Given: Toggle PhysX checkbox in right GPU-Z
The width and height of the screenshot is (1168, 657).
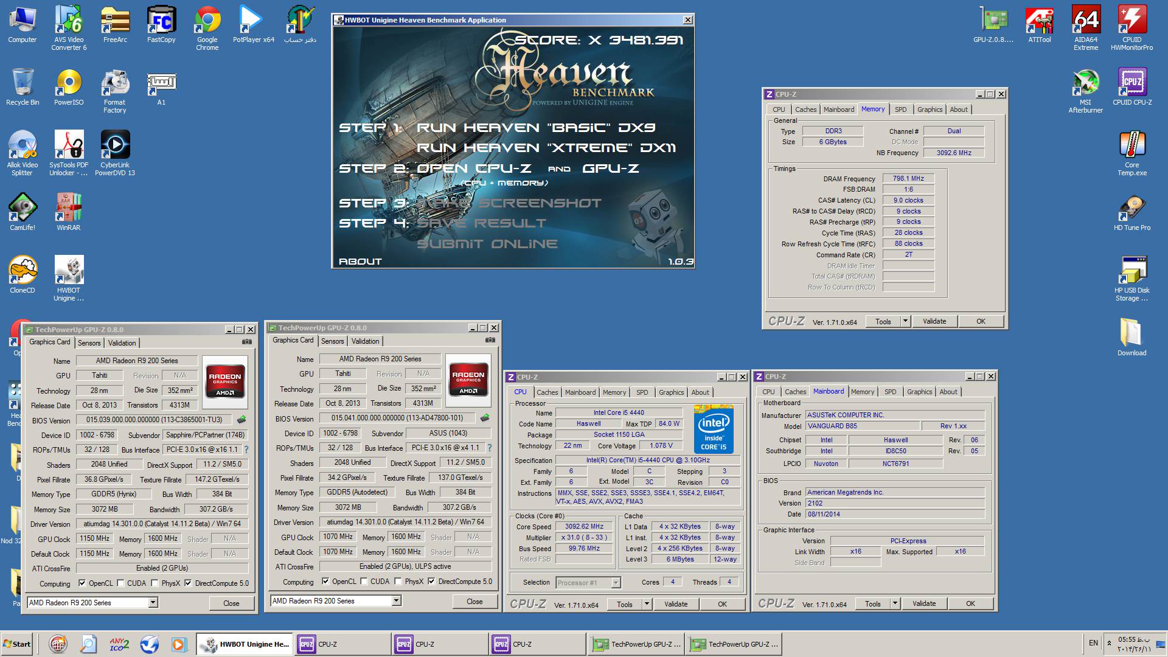Looking at the screenshot, I should click(x=398, y=582).
